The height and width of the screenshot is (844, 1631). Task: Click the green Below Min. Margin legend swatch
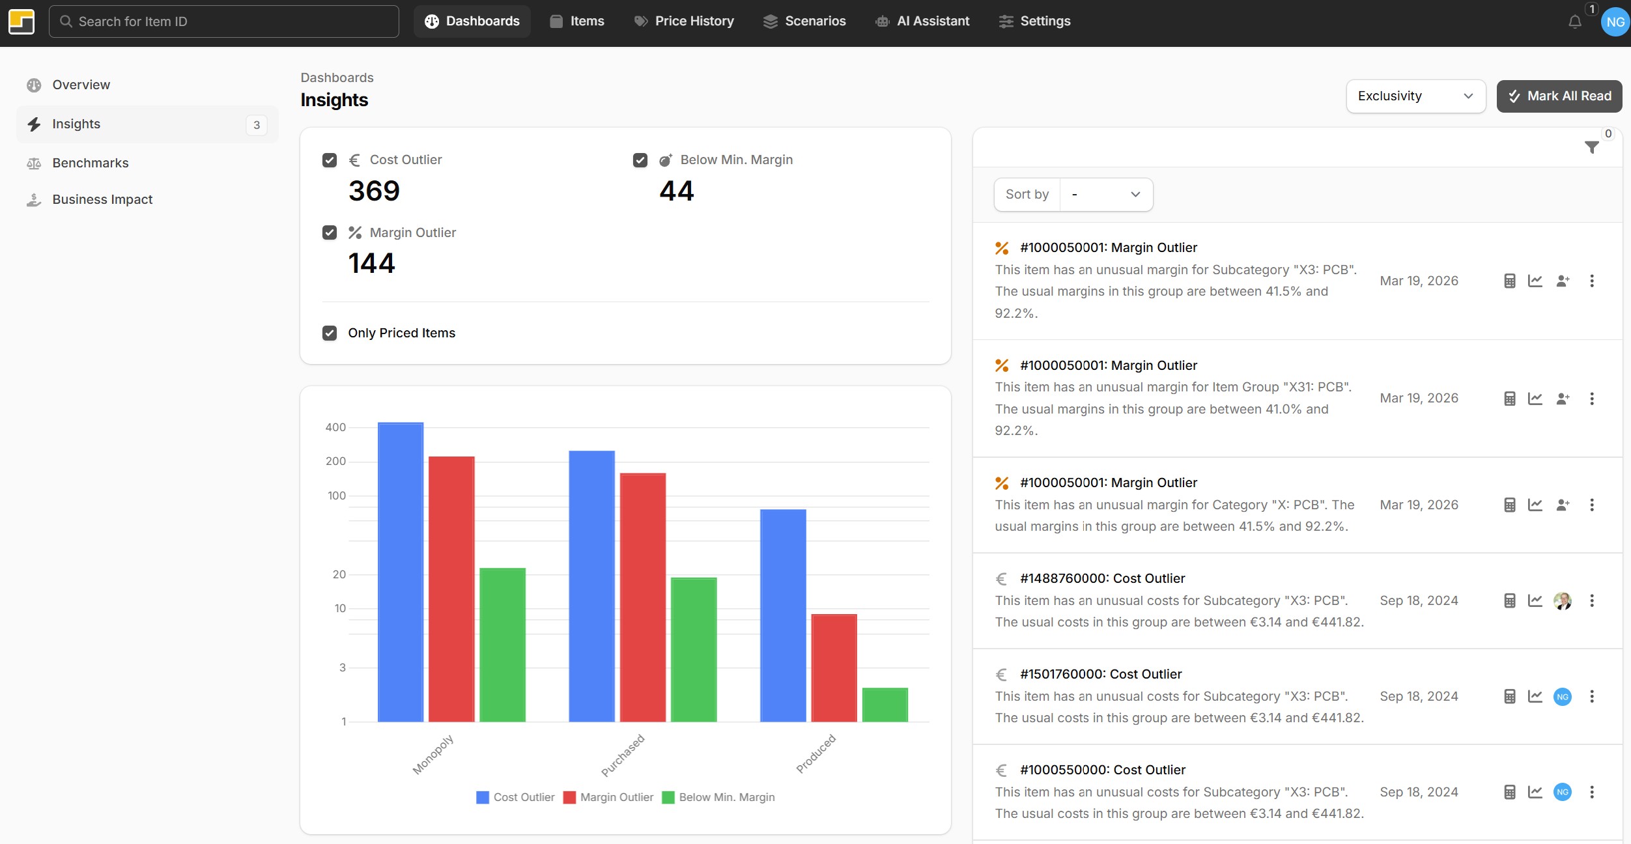(x=667, y=797)
